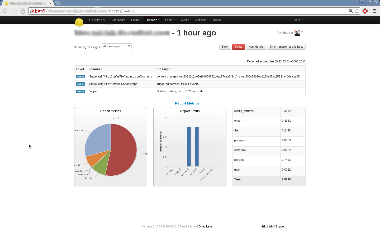The width and height of the screenshot is (380, 228).
Task: Click the browser back arrow
Action: point(5,11)
